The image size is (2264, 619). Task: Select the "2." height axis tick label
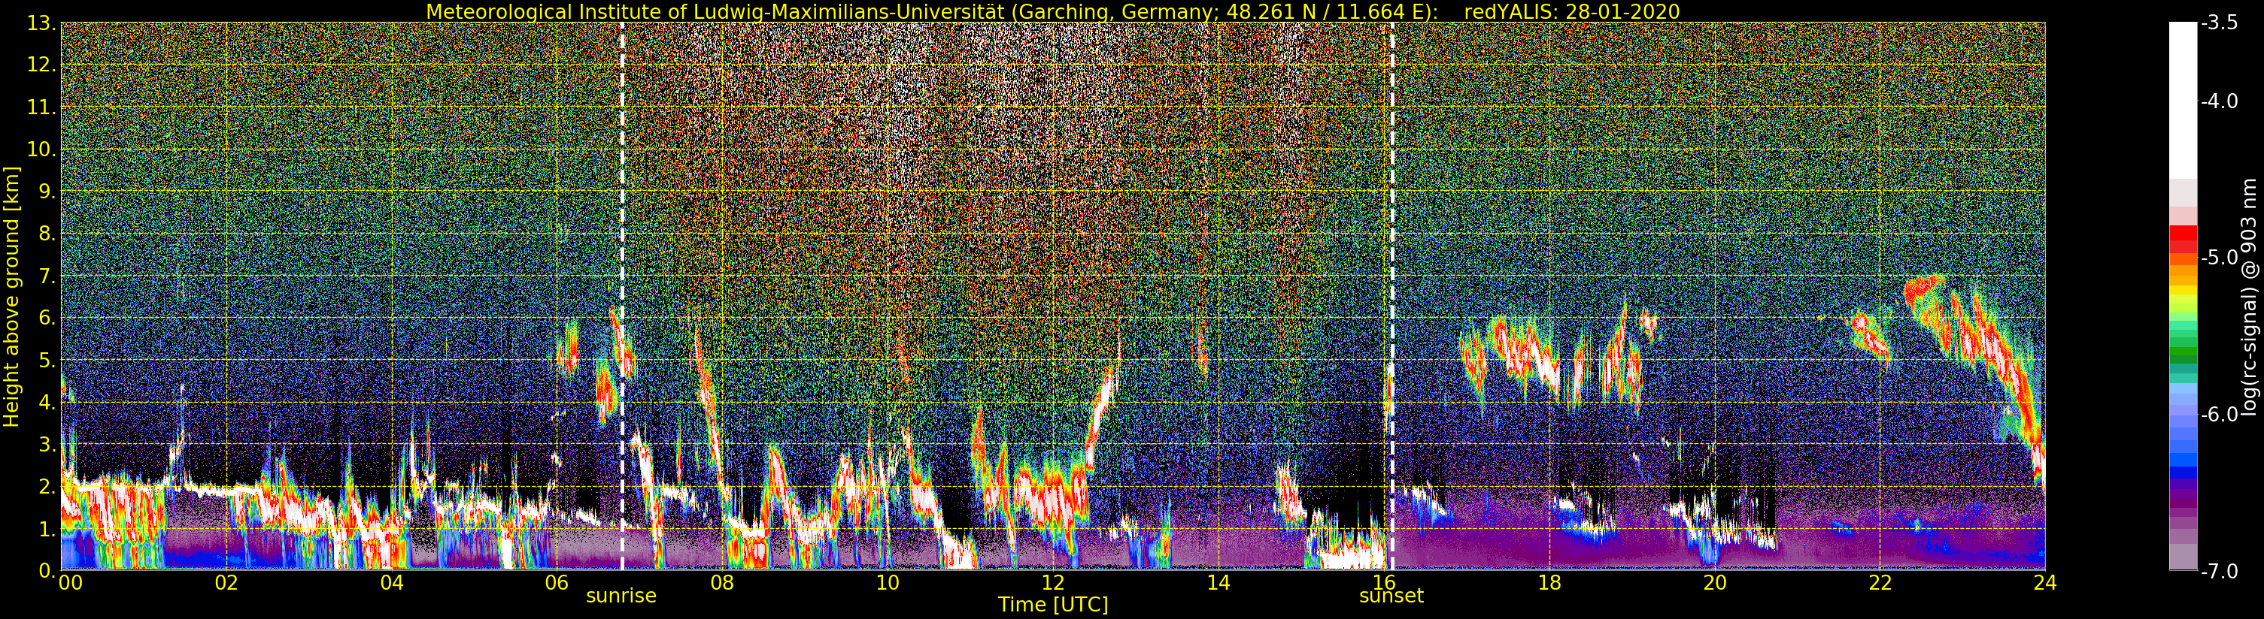46,488
